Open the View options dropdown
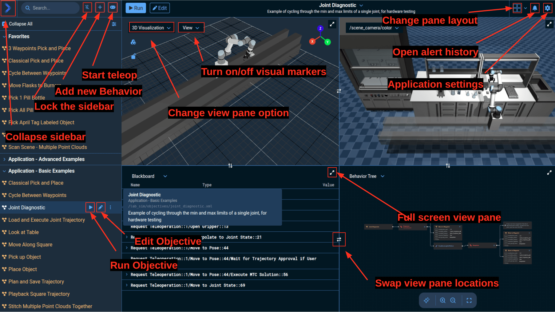Image resolution: width=555 pixels, height=312 pixels. point(191,27)
